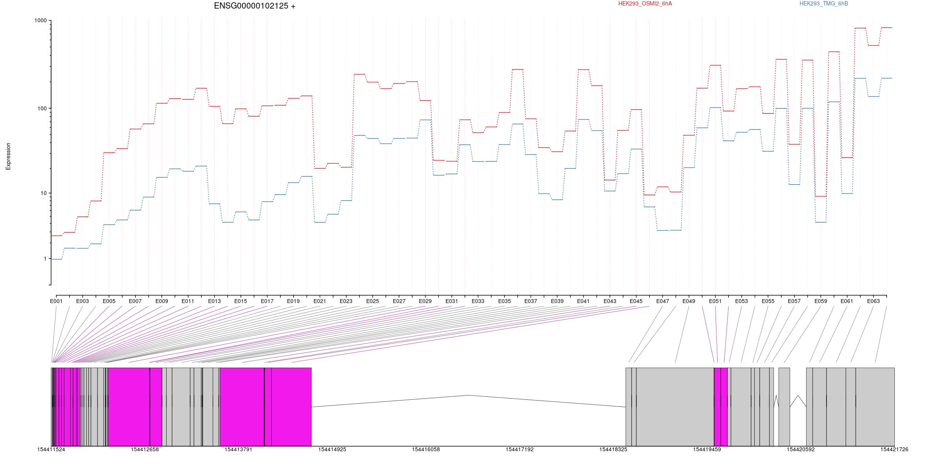
Task: Click exon label E001
Action: click(x=56, y=301)
